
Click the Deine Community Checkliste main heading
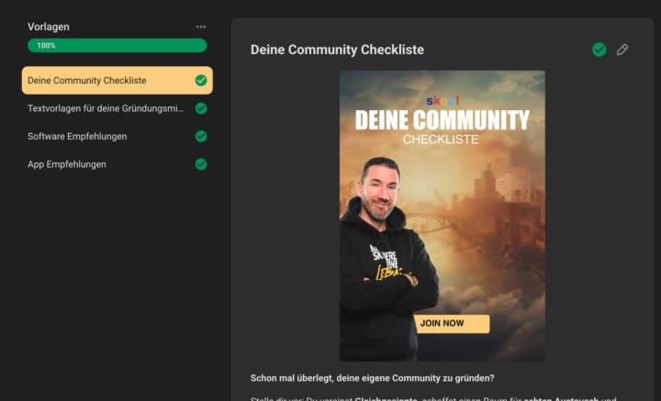337,50
